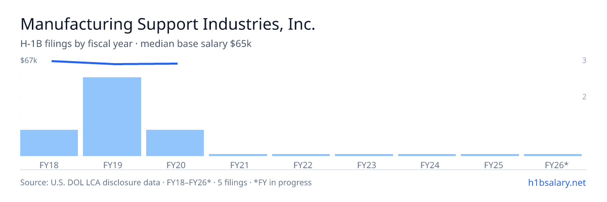
Task: Click the thin FY25 bar
Action: click(490, 155)
